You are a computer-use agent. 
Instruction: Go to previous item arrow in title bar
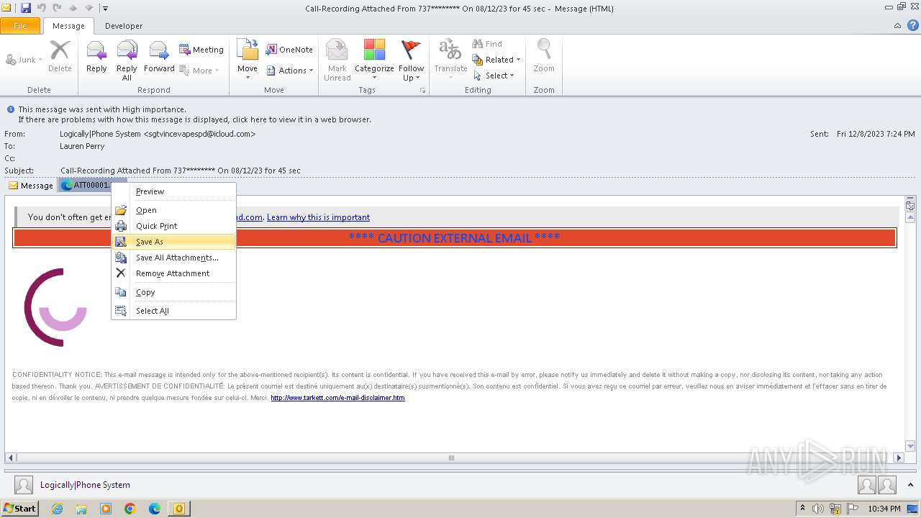[73, 8]
